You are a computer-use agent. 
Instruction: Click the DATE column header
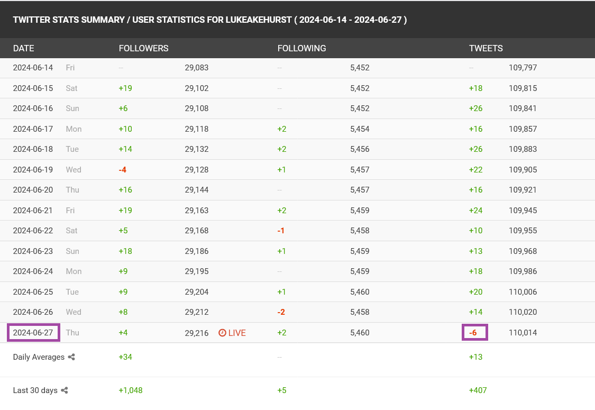click(23, 48)
